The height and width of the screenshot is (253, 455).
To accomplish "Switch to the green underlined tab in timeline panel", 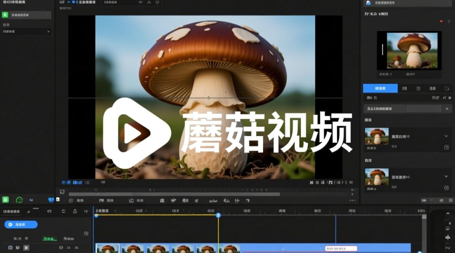I will (x=49, y=238).
